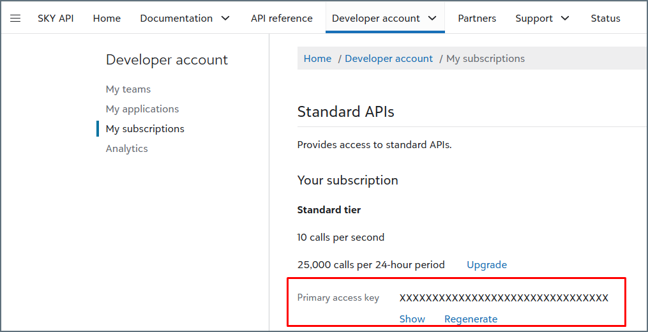Select the Developer account tab
648x332 pixels.
coord(385,18)
